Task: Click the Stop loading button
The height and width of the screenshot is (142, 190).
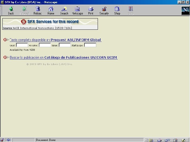Action: tap(131, 11)
